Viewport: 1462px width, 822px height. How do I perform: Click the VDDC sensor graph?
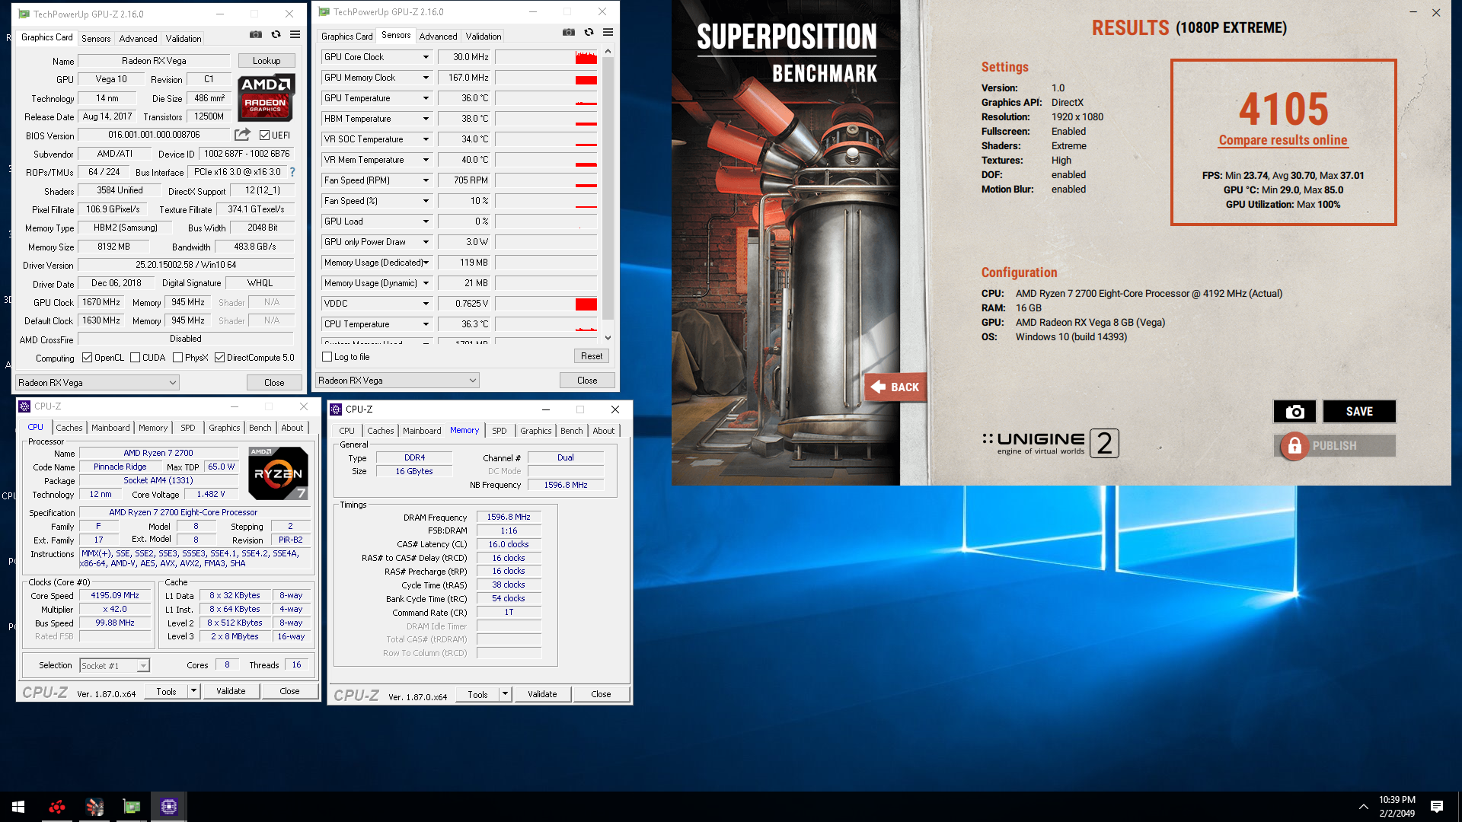(x=546, y=304)
